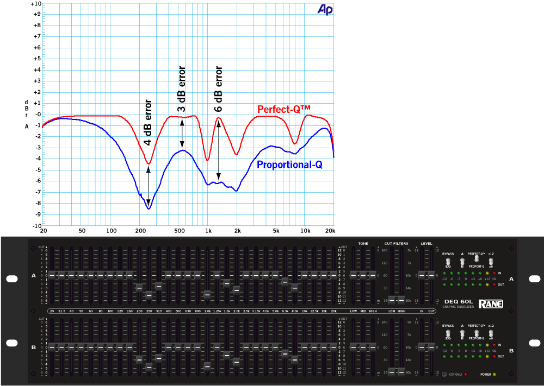Click channel A 250 Hz slider knob
This screenshot has width=544, height=386.
tap(149, 295)
